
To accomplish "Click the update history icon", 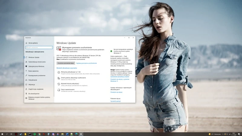I will click(x=59, y=84).
